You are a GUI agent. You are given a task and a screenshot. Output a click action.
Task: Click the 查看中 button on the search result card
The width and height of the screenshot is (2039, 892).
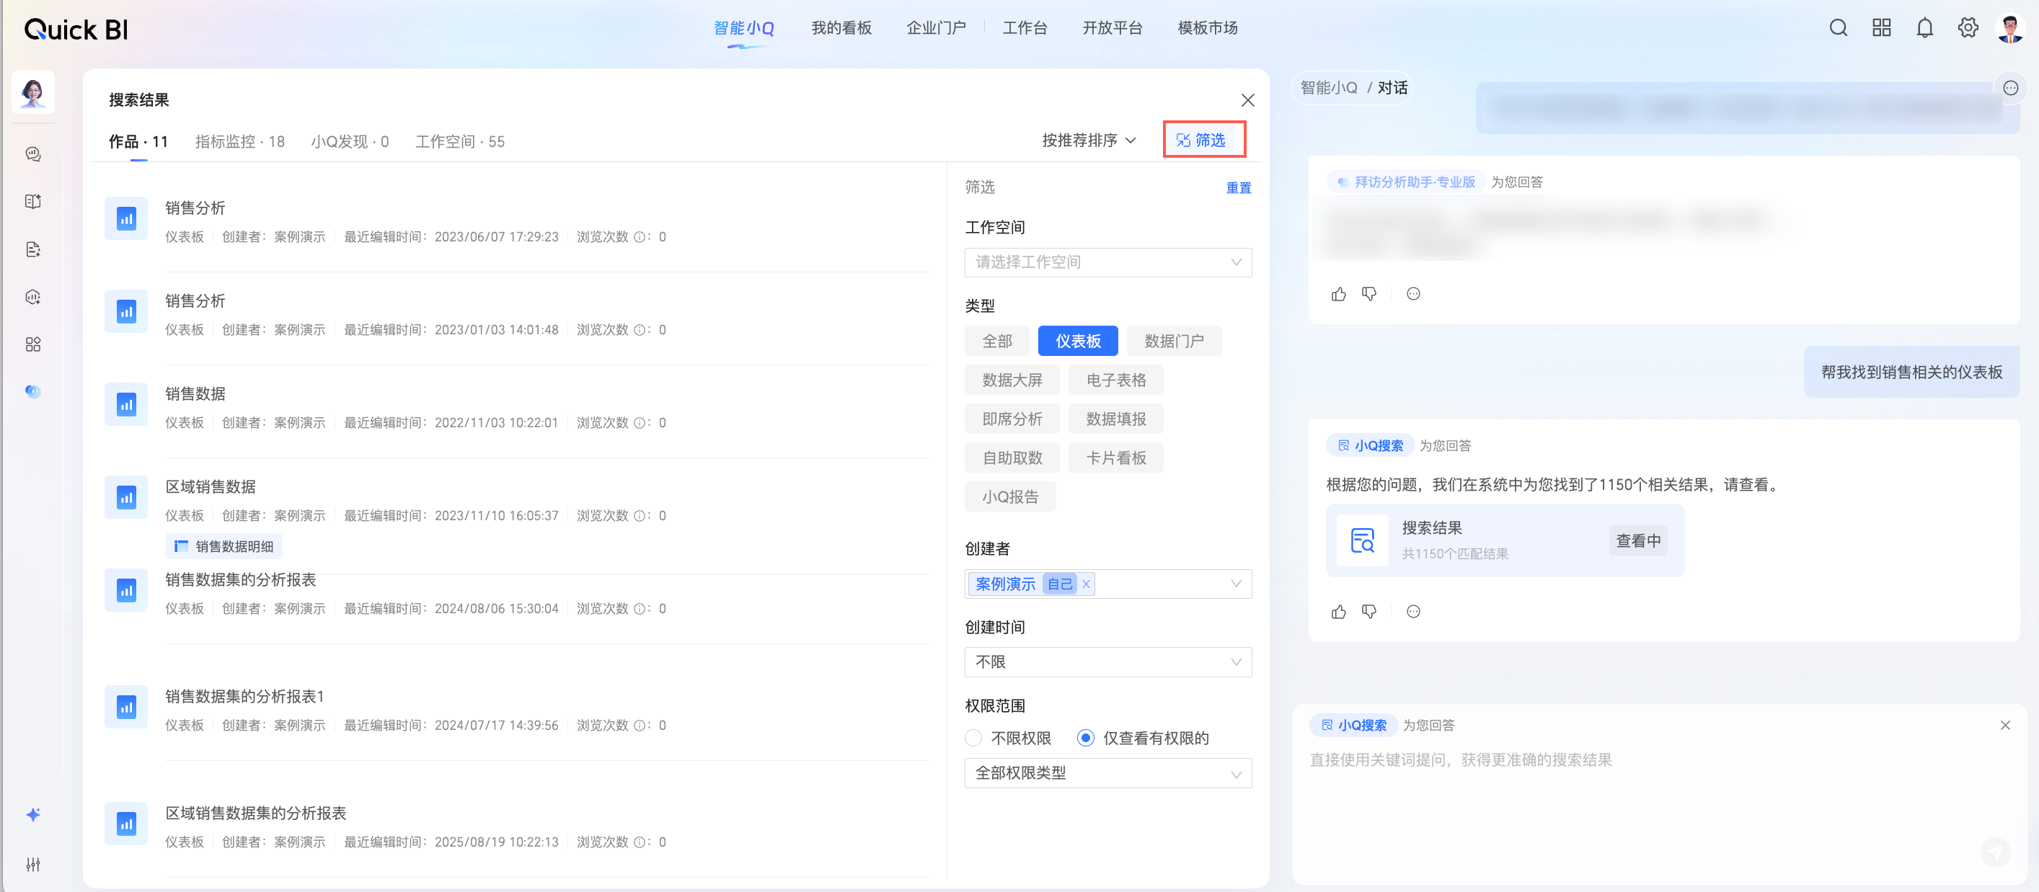[1637, 541]
